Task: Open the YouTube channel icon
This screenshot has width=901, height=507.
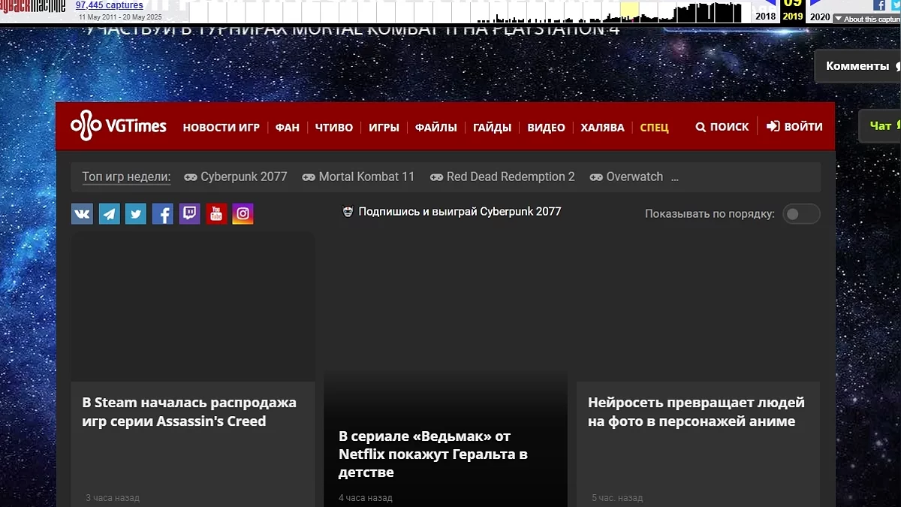Action: (x=216, y=214)
